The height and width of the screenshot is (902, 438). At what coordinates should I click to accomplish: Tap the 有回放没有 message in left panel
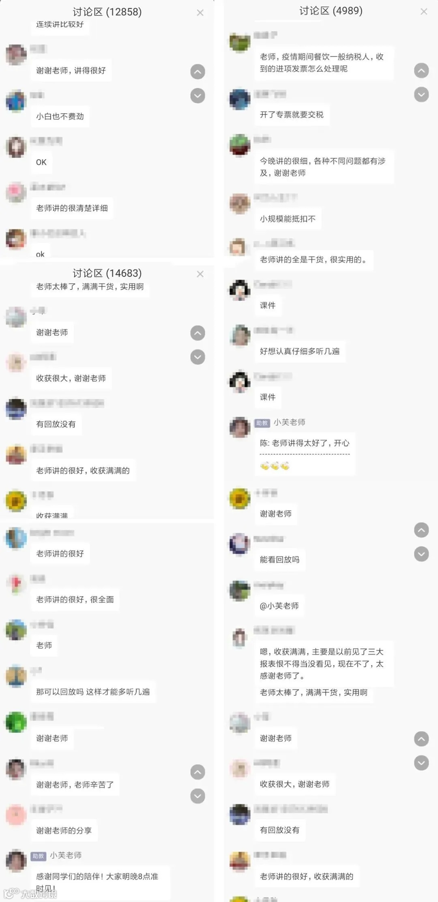pyautogui.click(x=56, y=424)
